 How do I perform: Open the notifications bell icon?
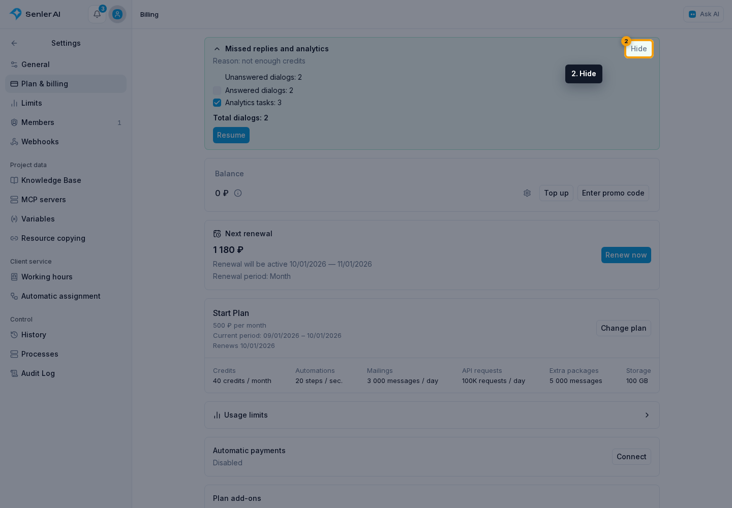pos(97,14)
